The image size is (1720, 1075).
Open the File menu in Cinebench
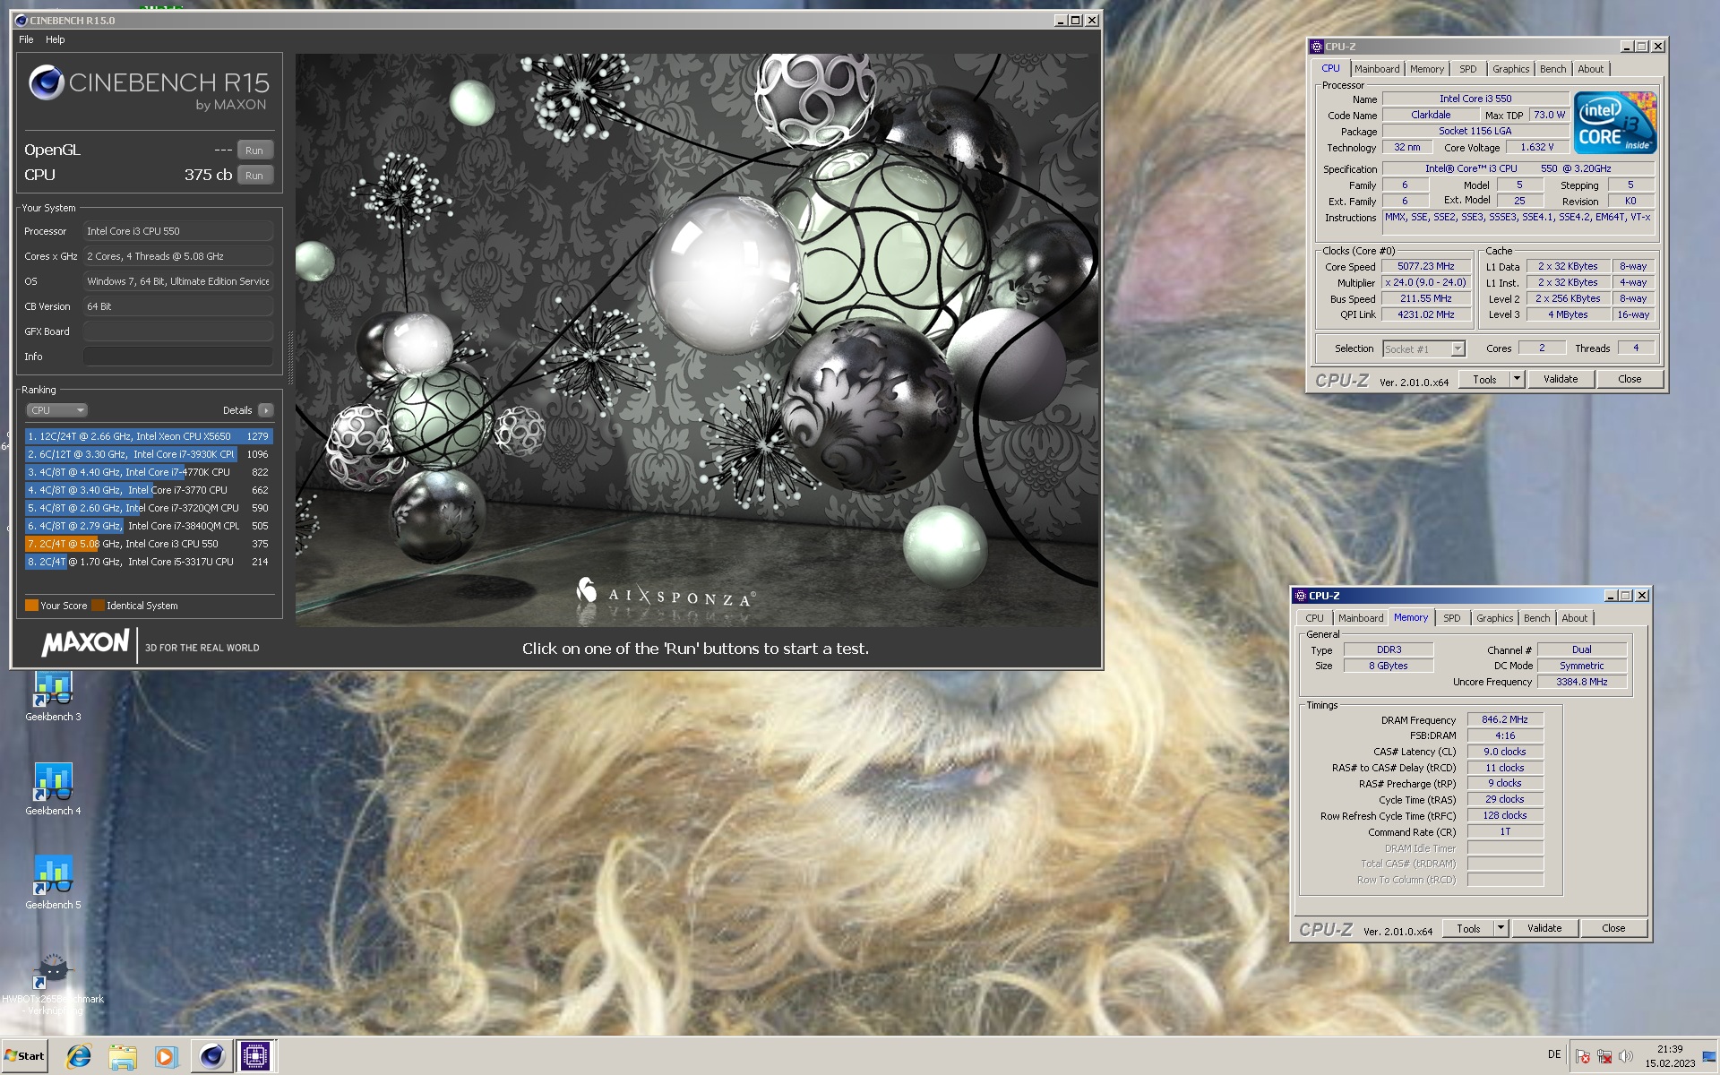[x=26, y=39]
